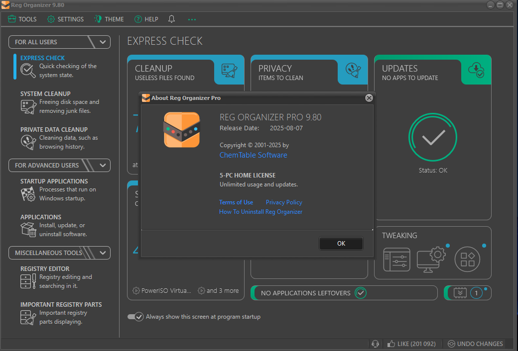
Task: Open Private Data Cleanup sidebar title
Action: click(54, 130)
